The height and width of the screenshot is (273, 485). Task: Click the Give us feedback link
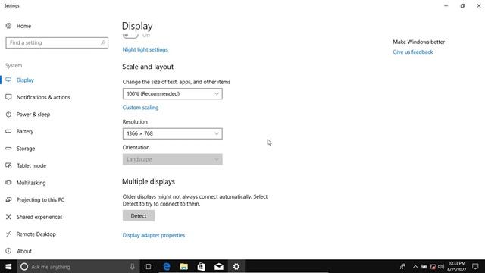[413, 52]
